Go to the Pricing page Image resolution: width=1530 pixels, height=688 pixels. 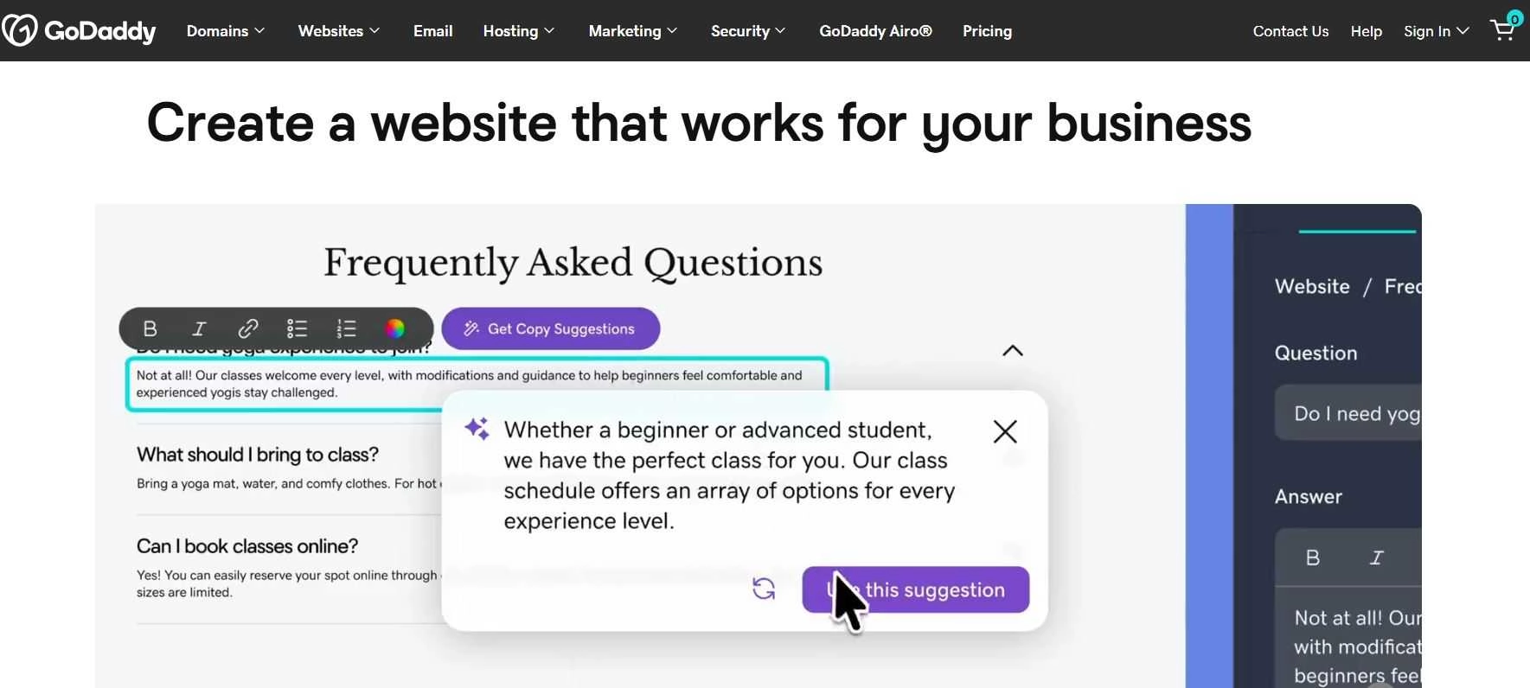click(x=987, y=31)
